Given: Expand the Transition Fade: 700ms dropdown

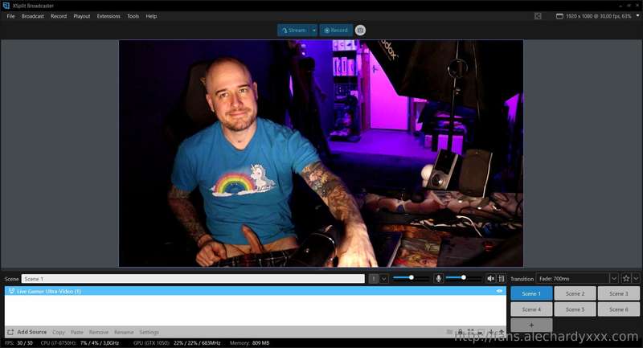Looking at the screenshot, I should coord(613,279).
